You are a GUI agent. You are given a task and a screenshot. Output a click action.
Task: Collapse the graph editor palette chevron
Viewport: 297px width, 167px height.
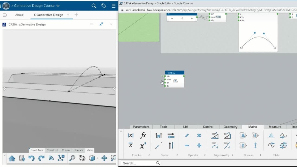pos(121,131)
